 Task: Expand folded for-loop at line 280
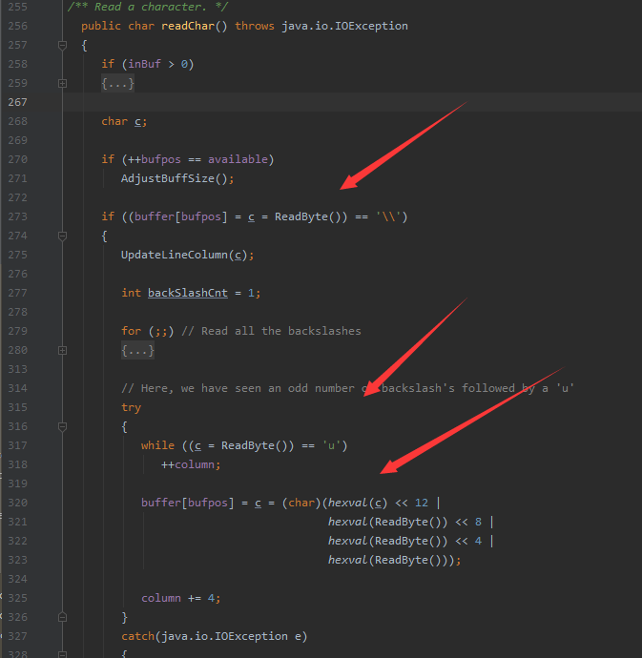pyautogui.click(x=62, y=350)
